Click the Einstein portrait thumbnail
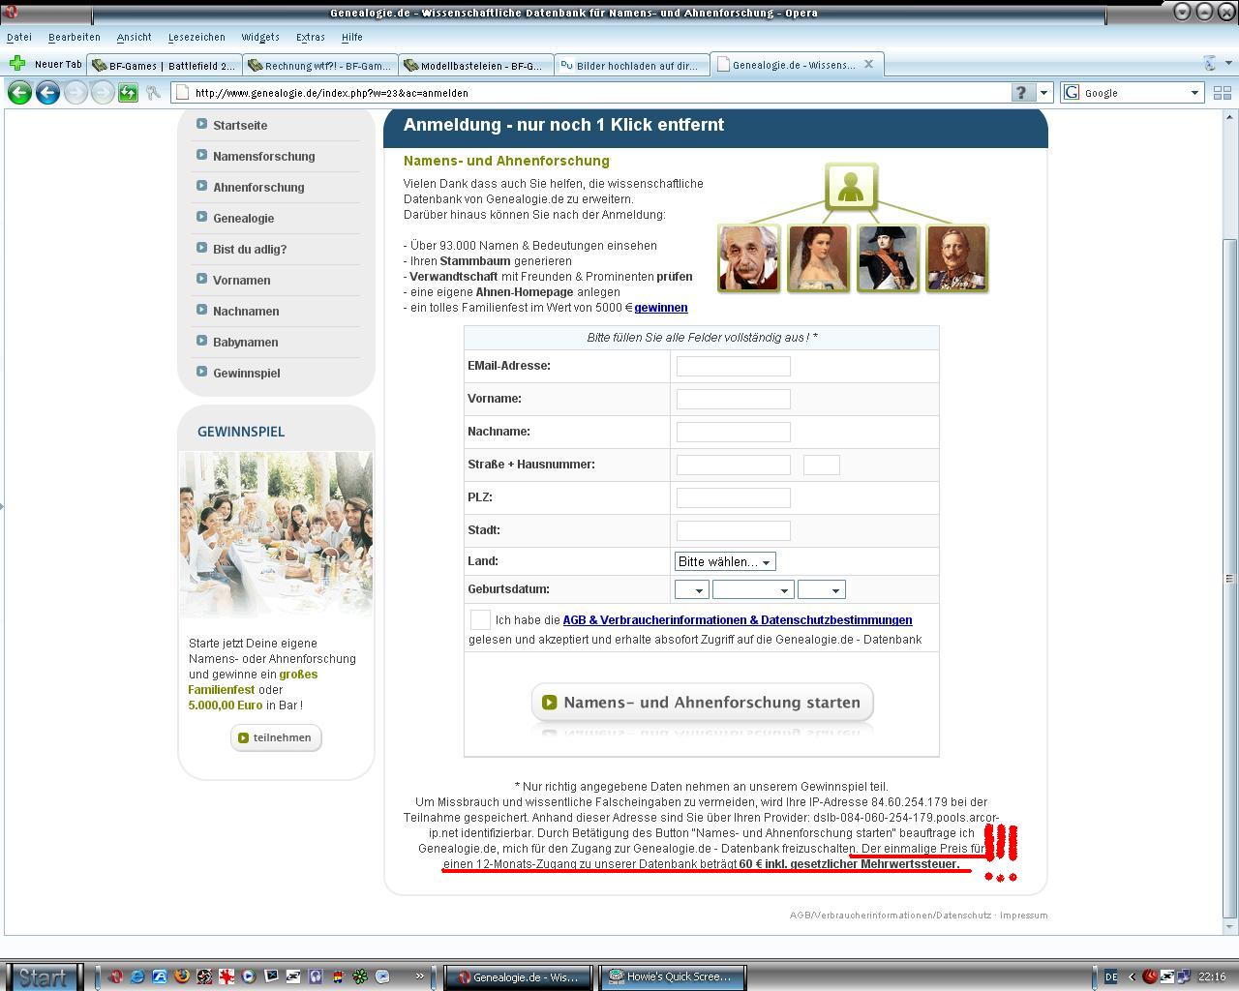Viewport: 1239px width, 991px height. 748,258
